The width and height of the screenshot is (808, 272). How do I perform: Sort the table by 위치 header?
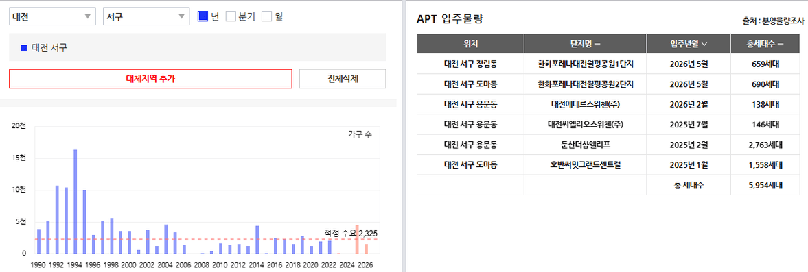[x=470, y=44]
